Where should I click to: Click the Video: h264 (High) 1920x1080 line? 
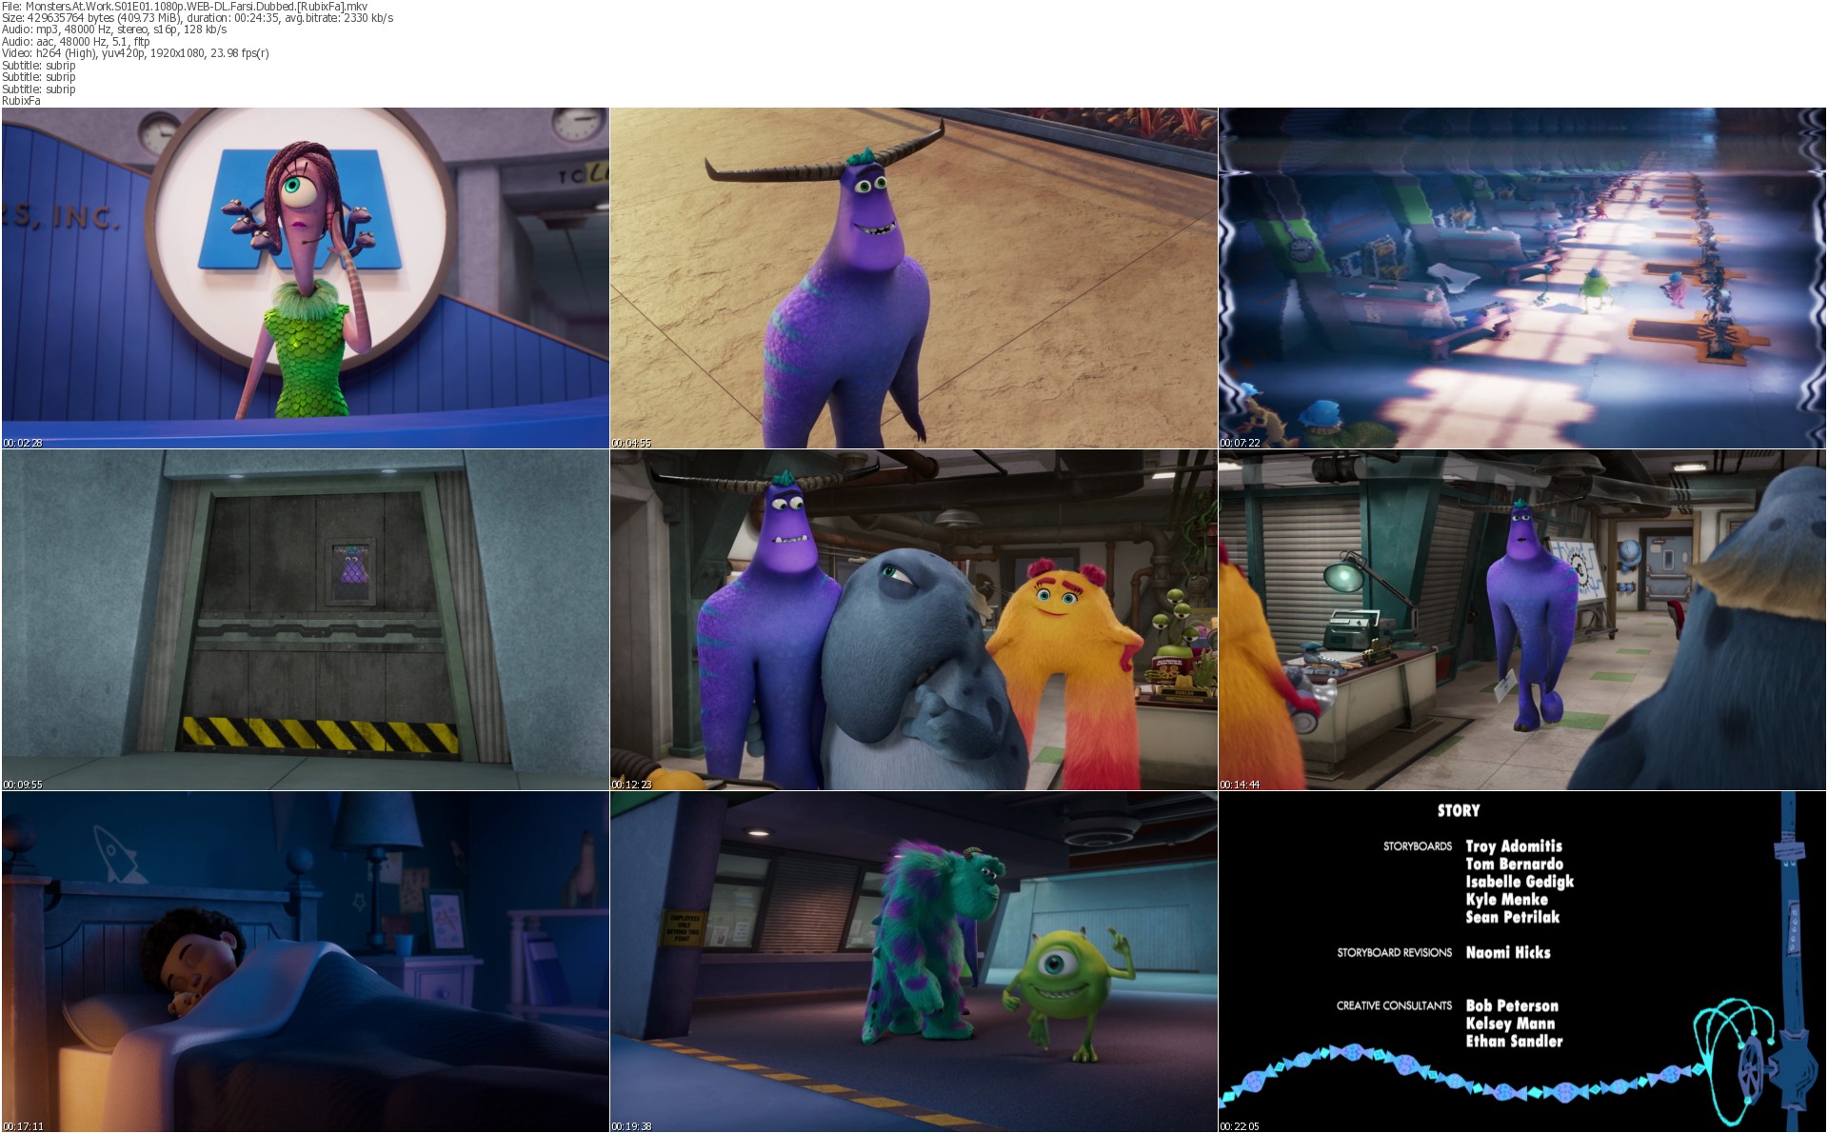coord(135,53)
